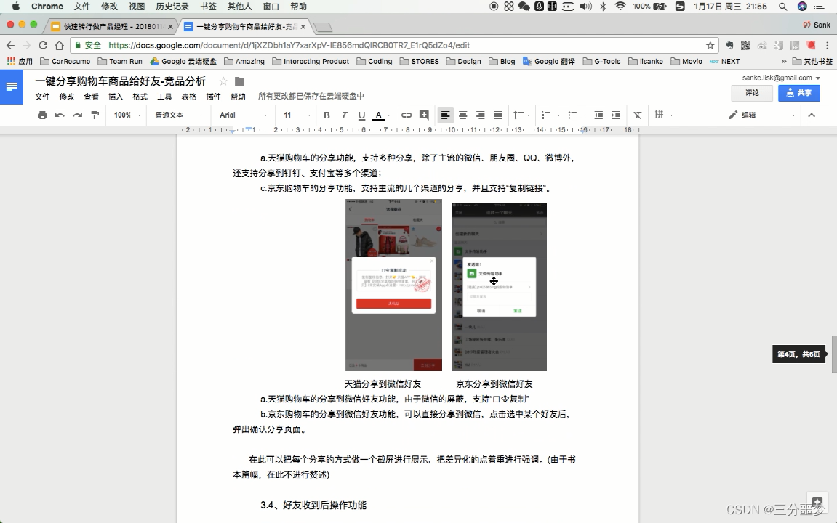
Task: Set Center align
Action: [462, 115]
